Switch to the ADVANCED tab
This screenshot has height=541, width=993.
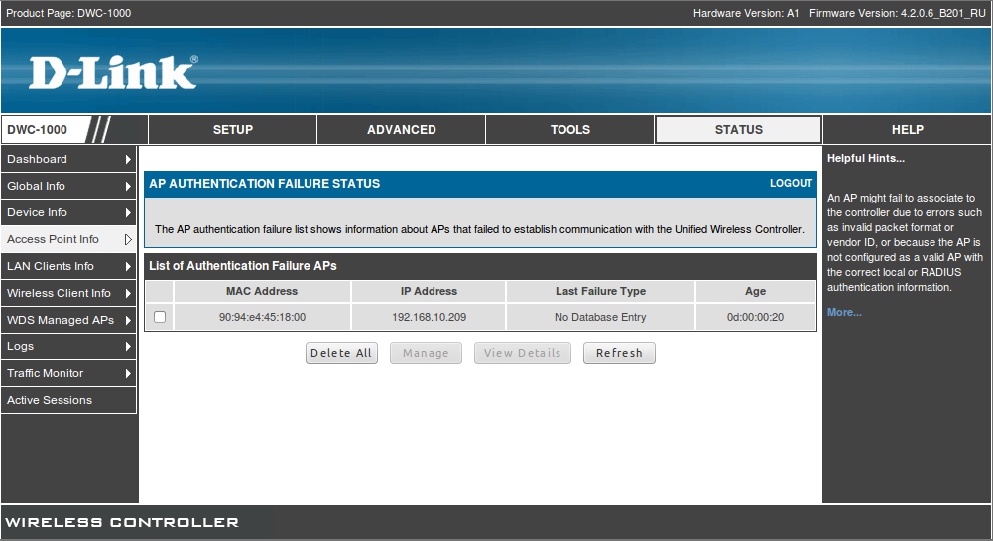point(402,130)
